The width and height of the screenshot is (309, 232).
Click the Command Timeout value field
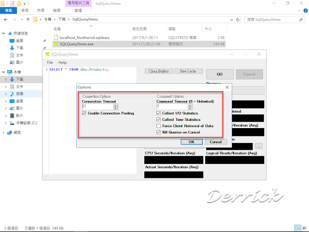[x=172, y=107]
